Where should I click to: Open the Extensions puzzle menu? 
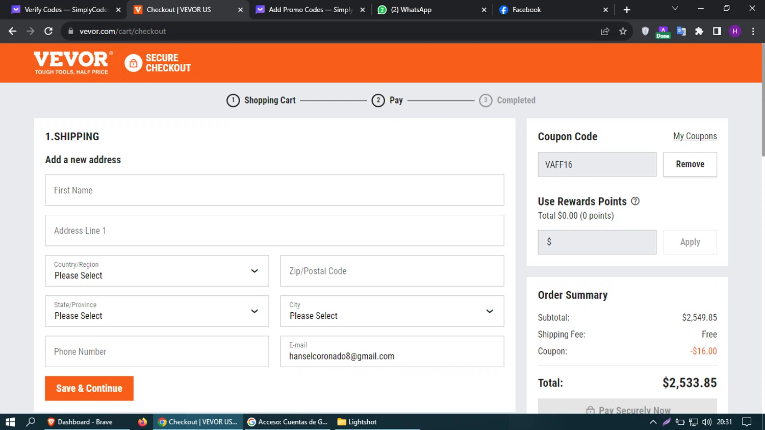[x=699, y=31]
